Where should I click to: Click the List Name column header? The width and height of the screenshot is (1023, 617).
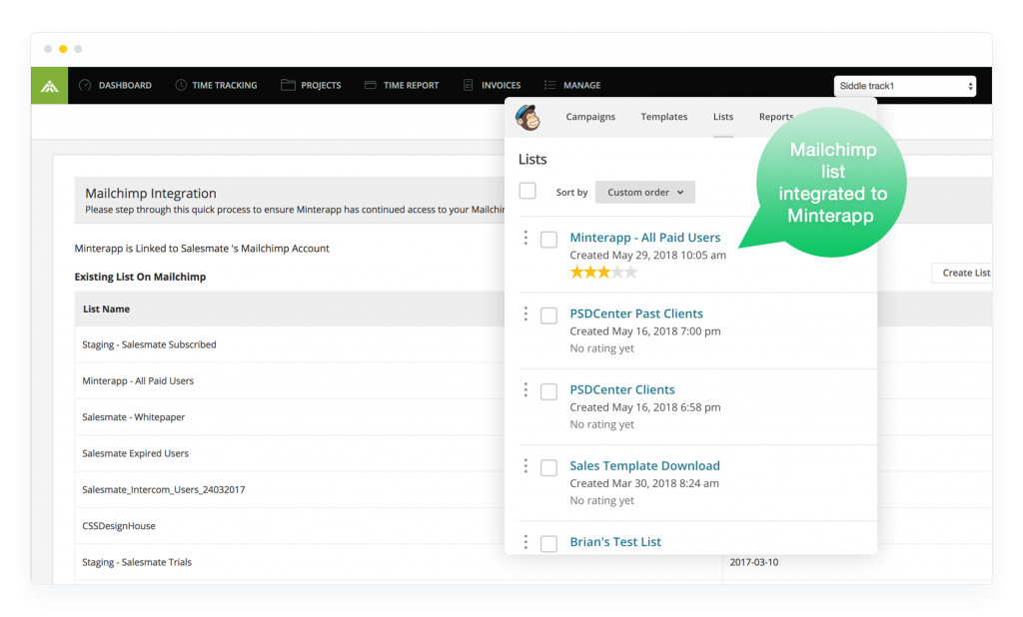click(106, 309)
